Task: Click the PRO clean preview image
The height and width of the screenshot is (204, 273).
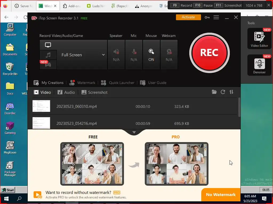Action: (176, 164)
